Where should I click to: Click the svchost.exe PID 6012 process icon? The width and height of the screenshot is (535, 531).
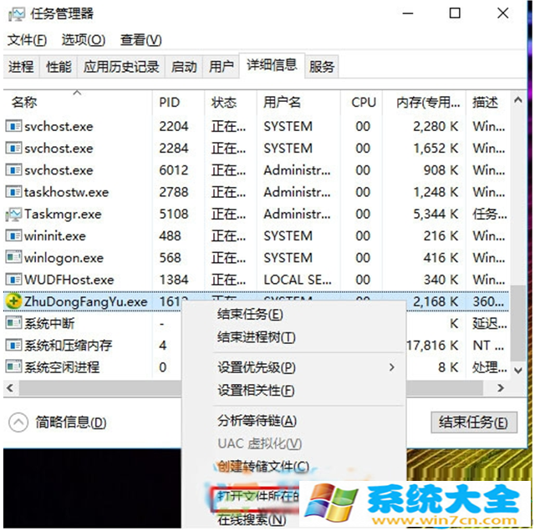coord(13,170)
